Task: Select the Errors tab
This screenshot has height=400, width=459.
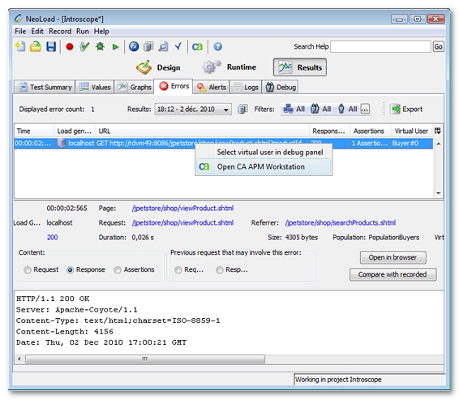Action: pyautogui.click(x=174, y=86)
